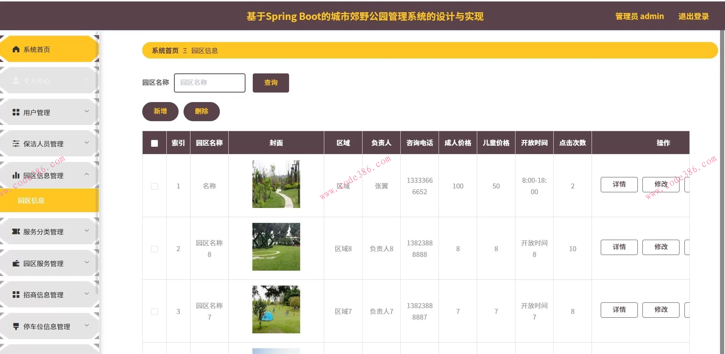Open 详情 for row 园区名称7
Viewport: 725px width, 354px height.
pos(619,310)
